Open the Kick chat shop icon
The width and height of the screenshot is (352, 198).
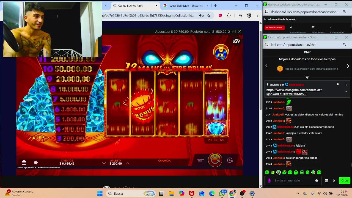coord(326,180)
